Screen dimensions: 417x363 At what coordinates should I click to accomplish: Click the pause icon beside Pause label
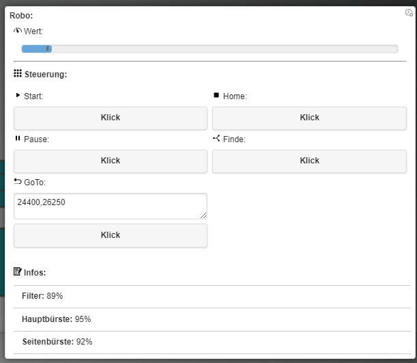pos(18,138)
